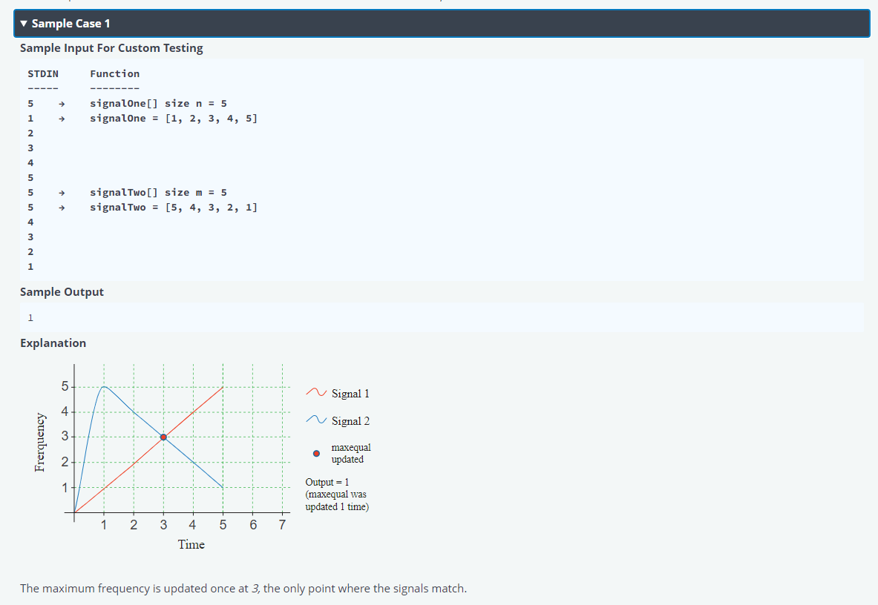878x605 pixels.
Task: Click the disclosure triangle before Sample Case 1
Action: 24,23
